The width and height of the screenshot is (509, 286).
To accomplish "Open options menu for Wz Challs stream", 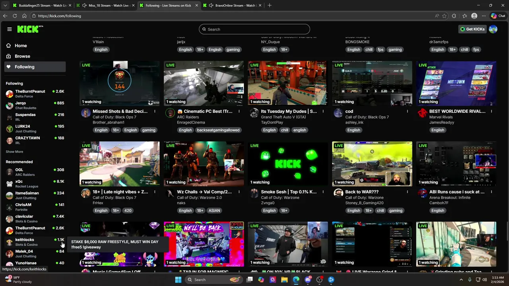I will (x=239, y=192).
